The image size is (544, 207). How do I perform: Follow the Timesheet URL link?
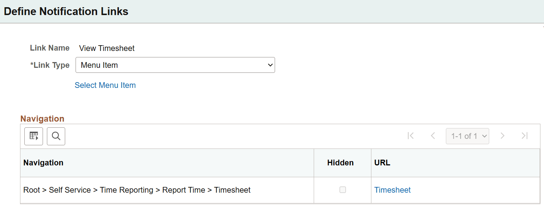[x=393, y=190]
